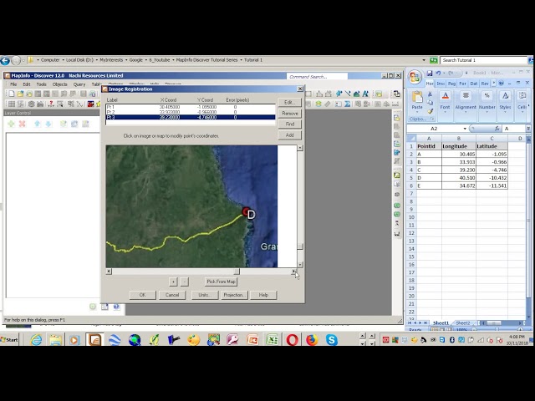Click the Remove Layer red X icon
The height and width of the screenshot is (401, 535).
coord(23,124)
